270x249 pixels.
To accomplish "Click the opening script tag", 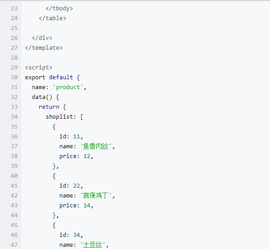I will [39, 67].
